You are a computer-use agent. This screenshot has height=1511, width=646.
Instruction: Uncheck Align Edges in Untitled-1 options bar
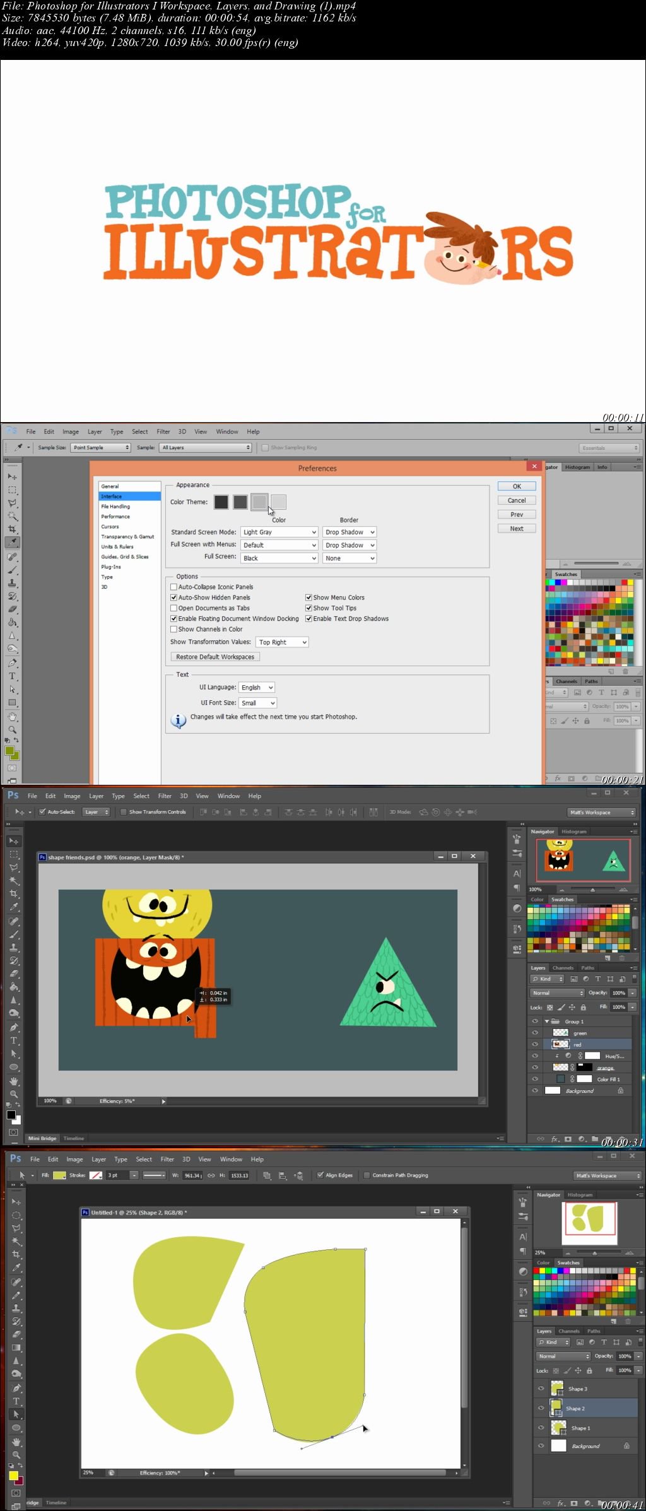click(320, 1175)
